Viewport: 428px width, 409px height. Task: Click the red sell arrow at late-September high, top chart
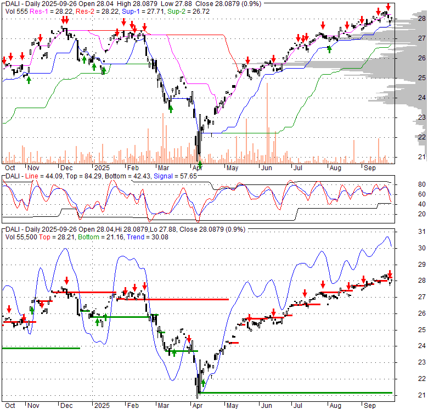[x=388, y=7]
